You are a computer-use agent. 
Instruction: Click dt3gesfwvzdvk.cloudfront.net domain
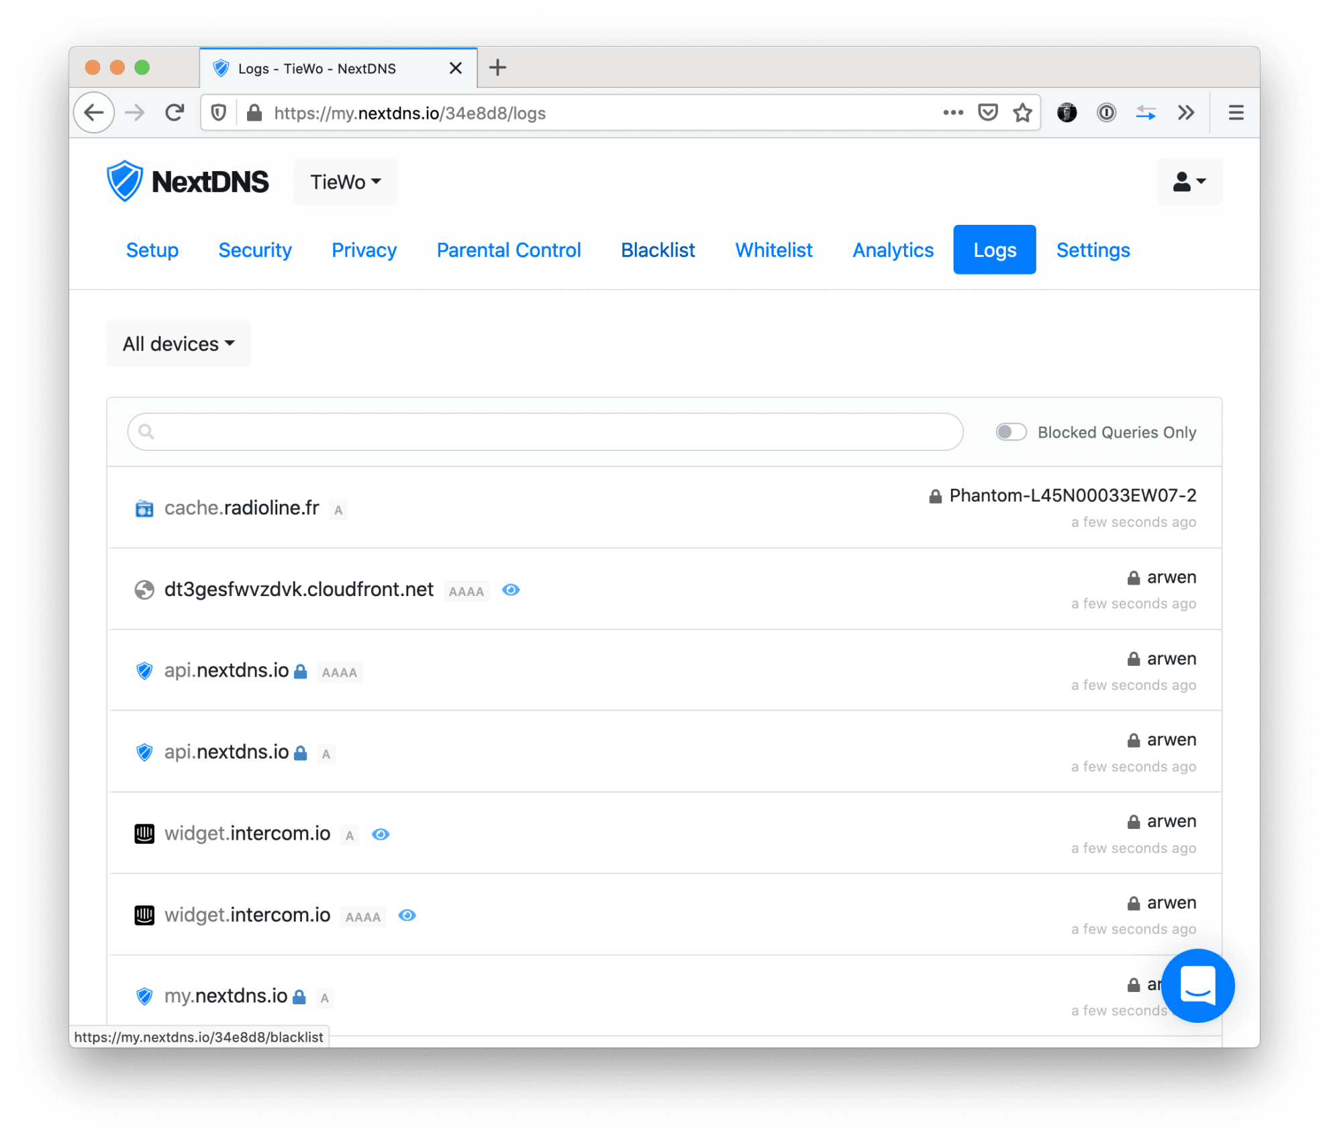[299, 589]
